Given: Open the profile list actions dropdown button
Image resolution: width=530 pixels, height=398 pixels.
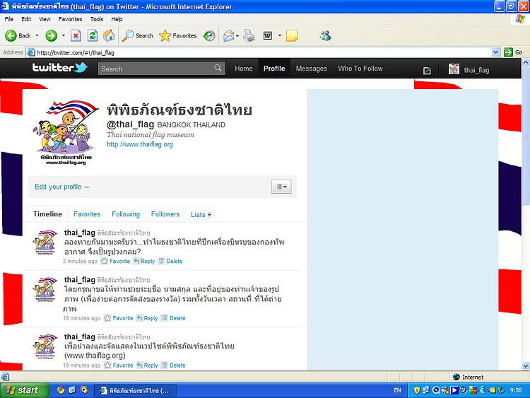Looking at the screenshot, I should coord(281,187).
